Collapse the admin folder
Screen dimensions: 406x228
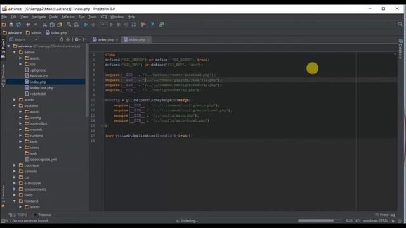(15, 52)
